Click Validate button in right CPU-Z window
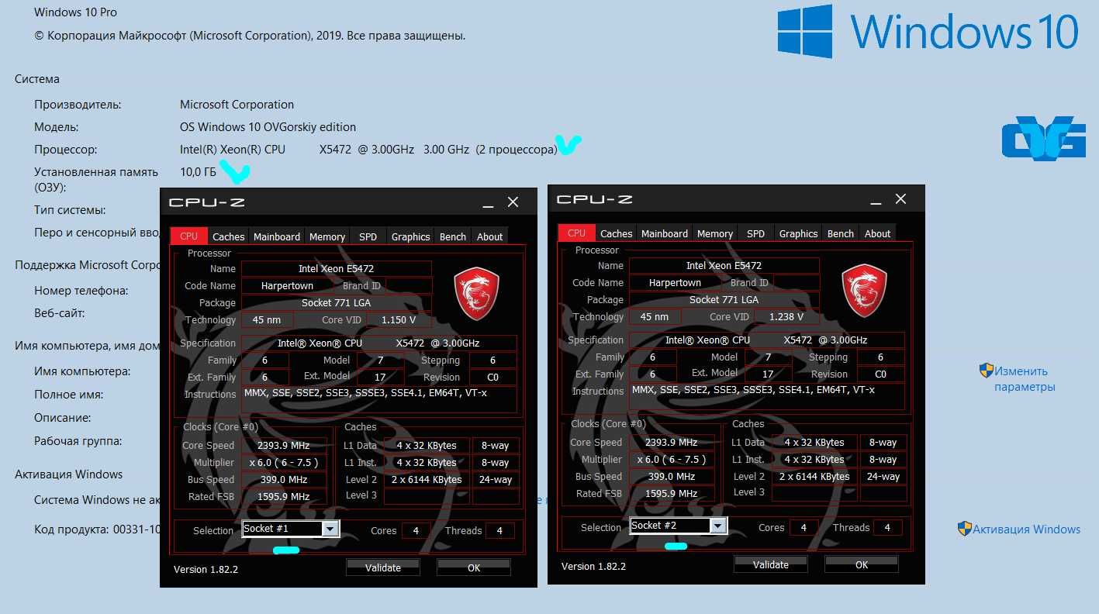The height and width of the screenshot is (614, 1099). tap(771, 564)
